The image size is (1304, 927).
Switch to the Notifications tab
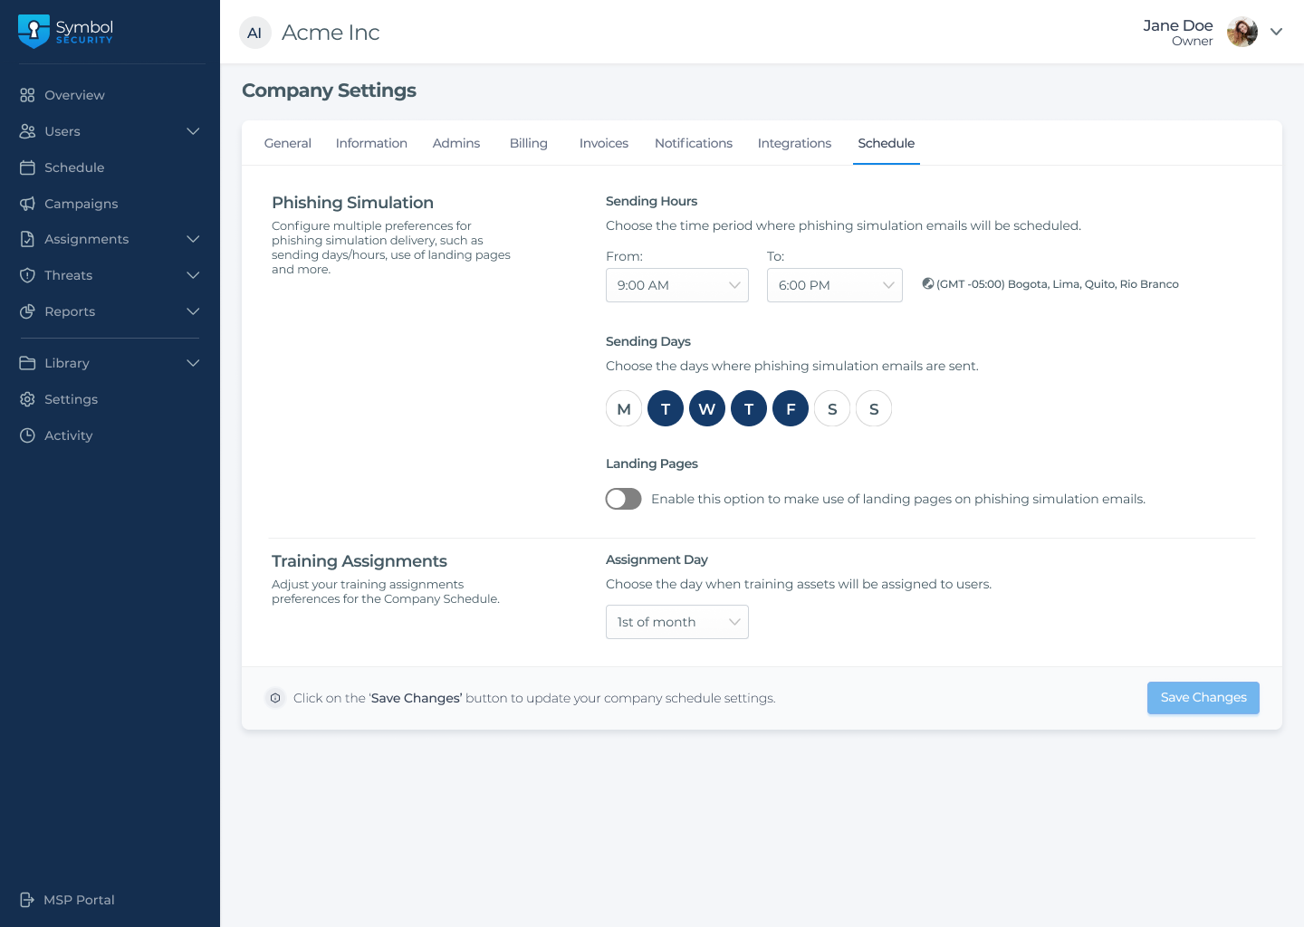(x=694, y=143)
